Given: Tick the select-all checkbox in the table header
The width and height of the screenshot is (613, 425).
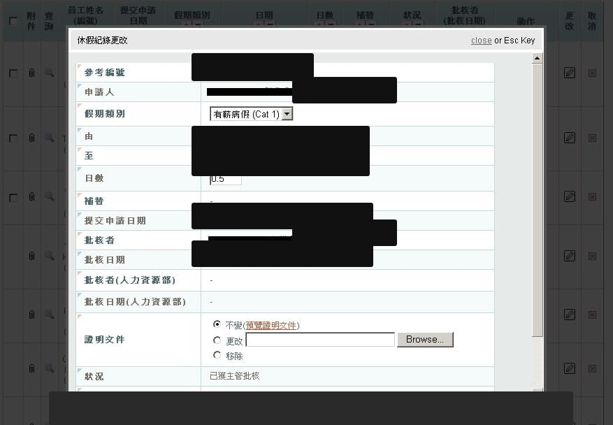Looking at the screenshot, I should 13,21.
